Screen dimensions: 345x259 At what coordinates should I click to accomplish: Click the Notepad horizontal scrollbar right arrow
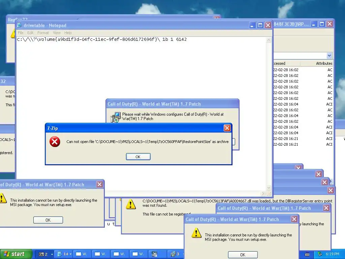[263, 194]
